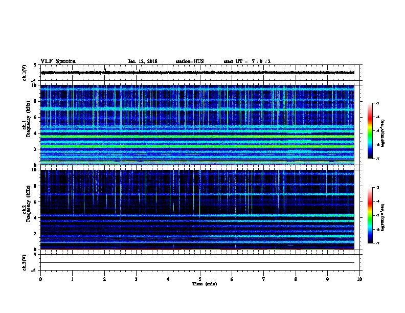Select the date text "Jan. 12, 2018"
This screenshot has height=313, width=405.
tap(143, 61)
